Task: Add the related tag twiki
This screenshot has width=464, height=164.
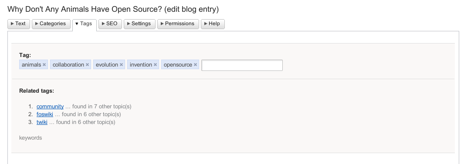Action: click(42, 122)
